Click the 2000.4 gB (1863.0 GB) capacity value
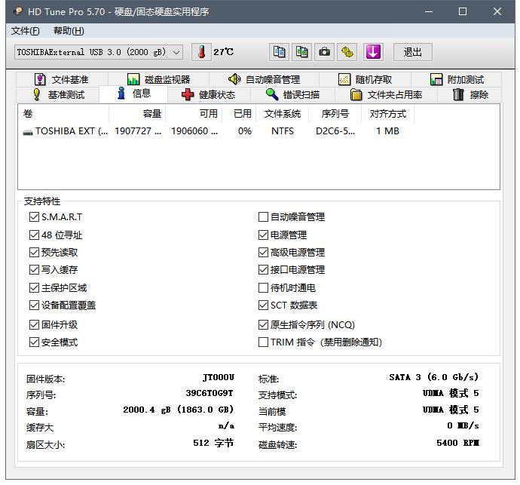 179,410
